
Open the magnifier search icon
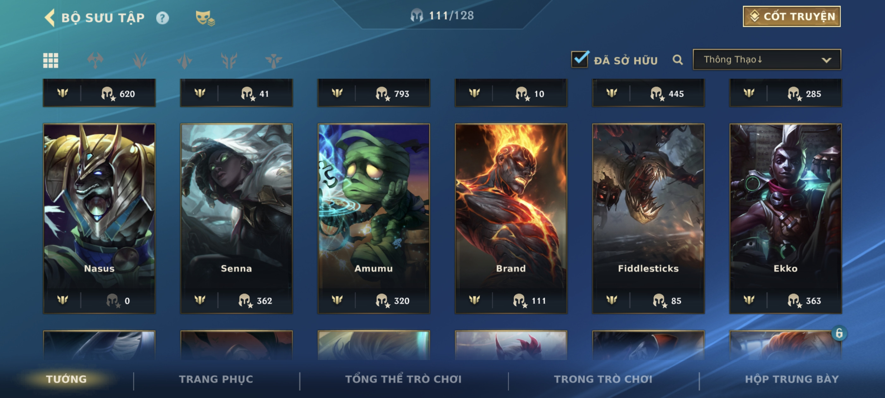click(677, 60)
